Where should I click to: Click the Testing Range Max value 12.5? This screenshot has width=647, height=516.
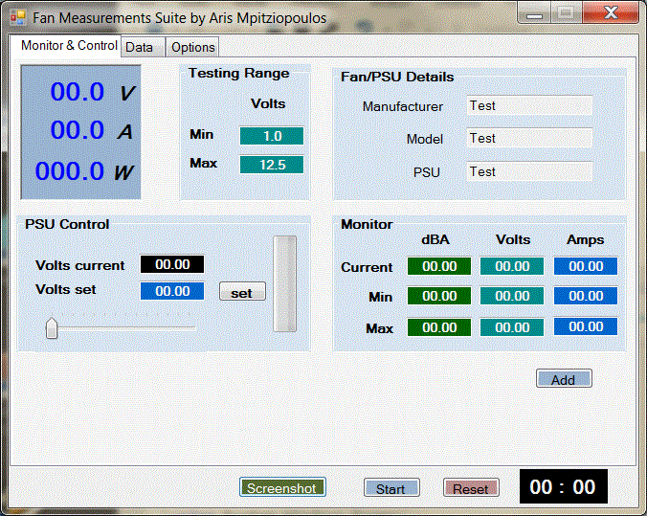click(x=272, y=165)
